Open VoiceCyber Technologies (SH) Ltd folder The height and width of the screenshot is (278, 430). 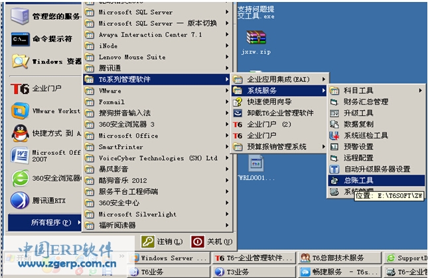[x=157, y=158]
